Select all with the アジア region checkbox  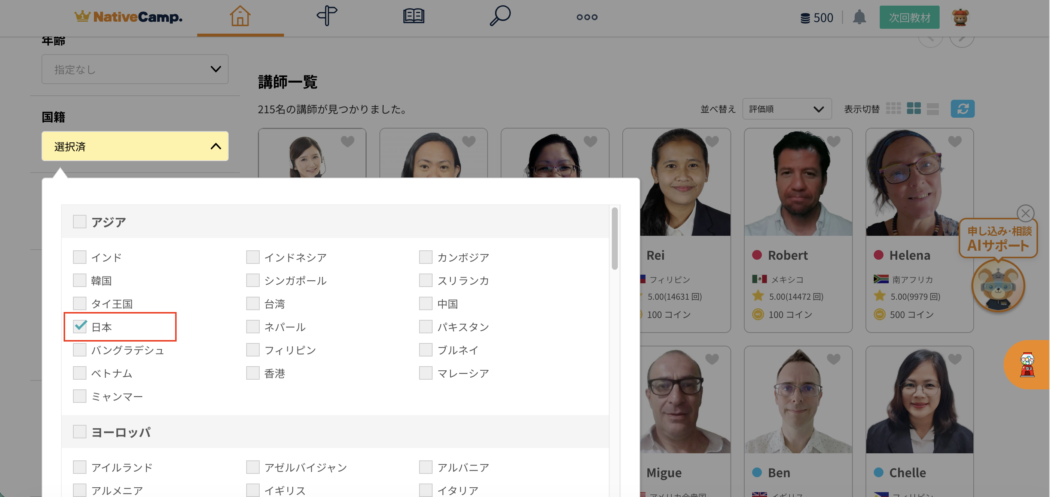coord(80,222)
